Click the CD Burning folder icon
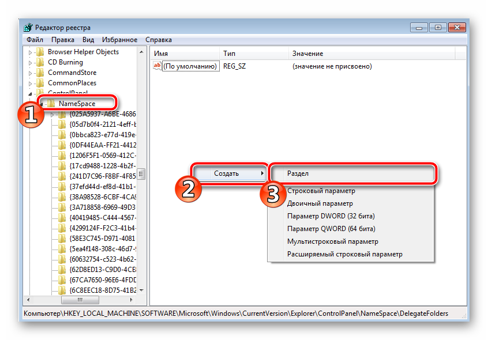This screenshot has height=340, width=488. point(40,62)
